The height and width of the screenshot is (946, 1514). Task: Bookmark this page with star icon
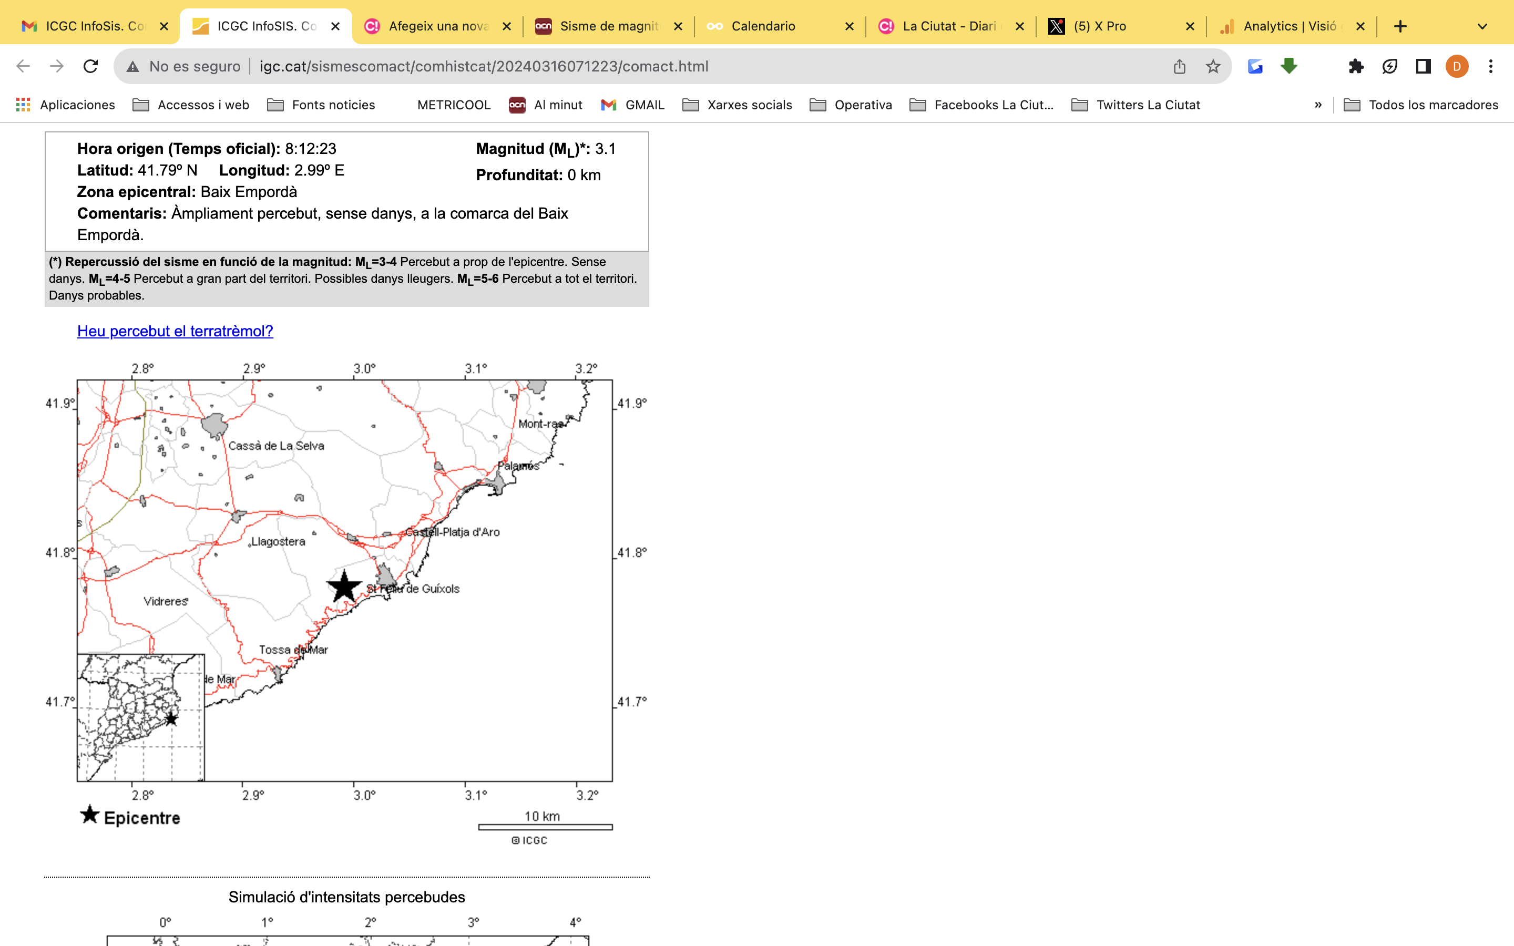coord(1212,66)
